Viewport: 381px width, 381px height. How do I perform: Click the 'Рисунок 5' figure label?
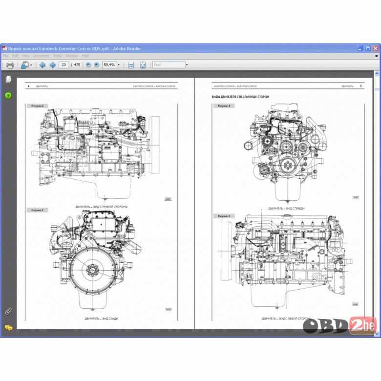coord(224,216)
